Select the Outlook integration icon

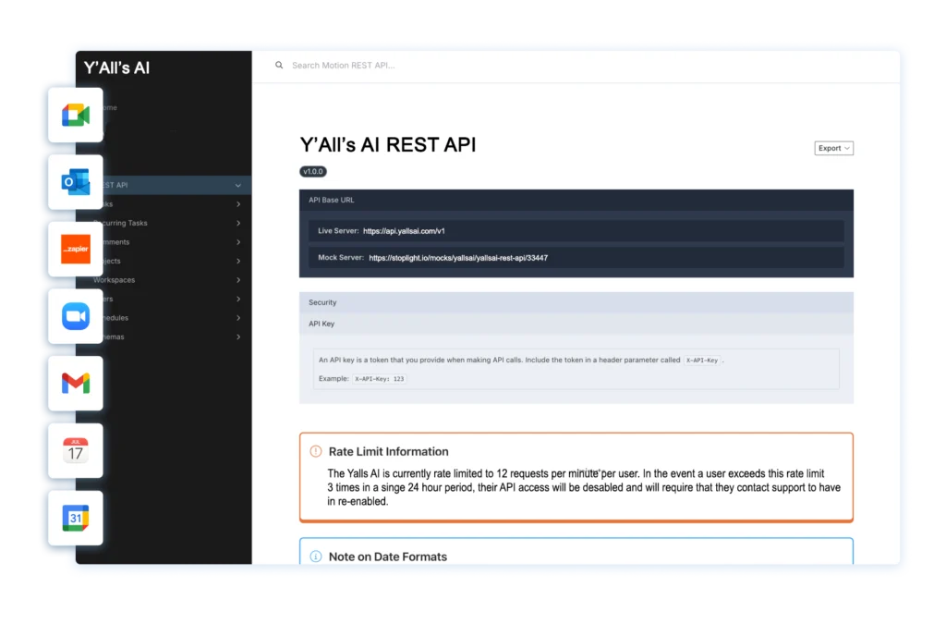coord(75,182)
